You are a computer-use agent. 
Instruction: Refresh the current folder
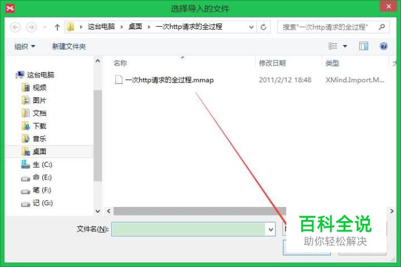[264, 27]
